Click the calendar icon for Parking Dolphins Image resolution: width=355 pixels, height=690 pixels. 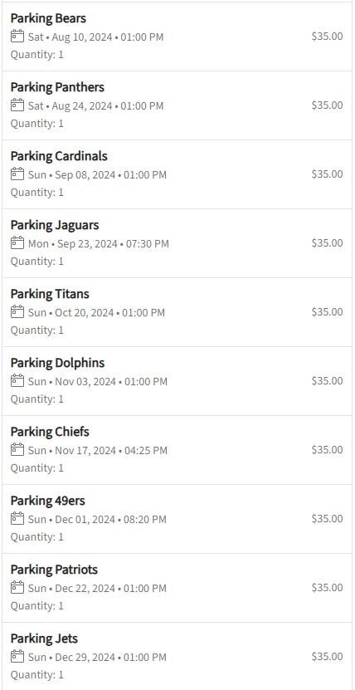[x=17, y=380]
